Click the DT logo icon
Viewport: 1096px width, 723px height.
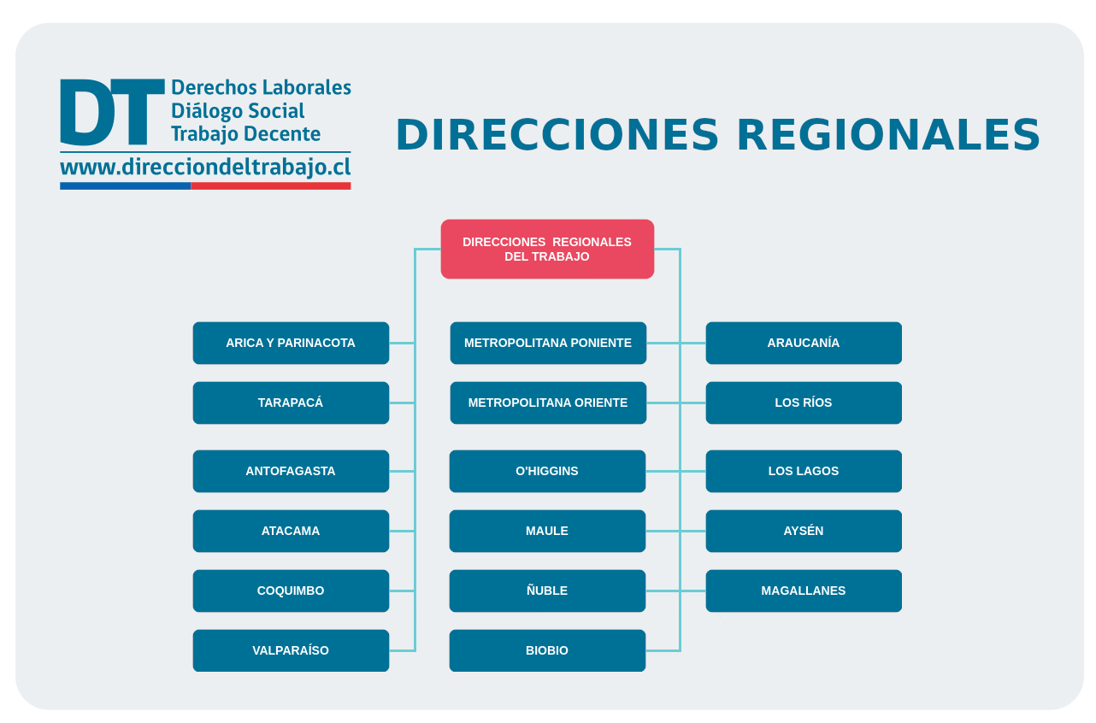tap(111, 112)
